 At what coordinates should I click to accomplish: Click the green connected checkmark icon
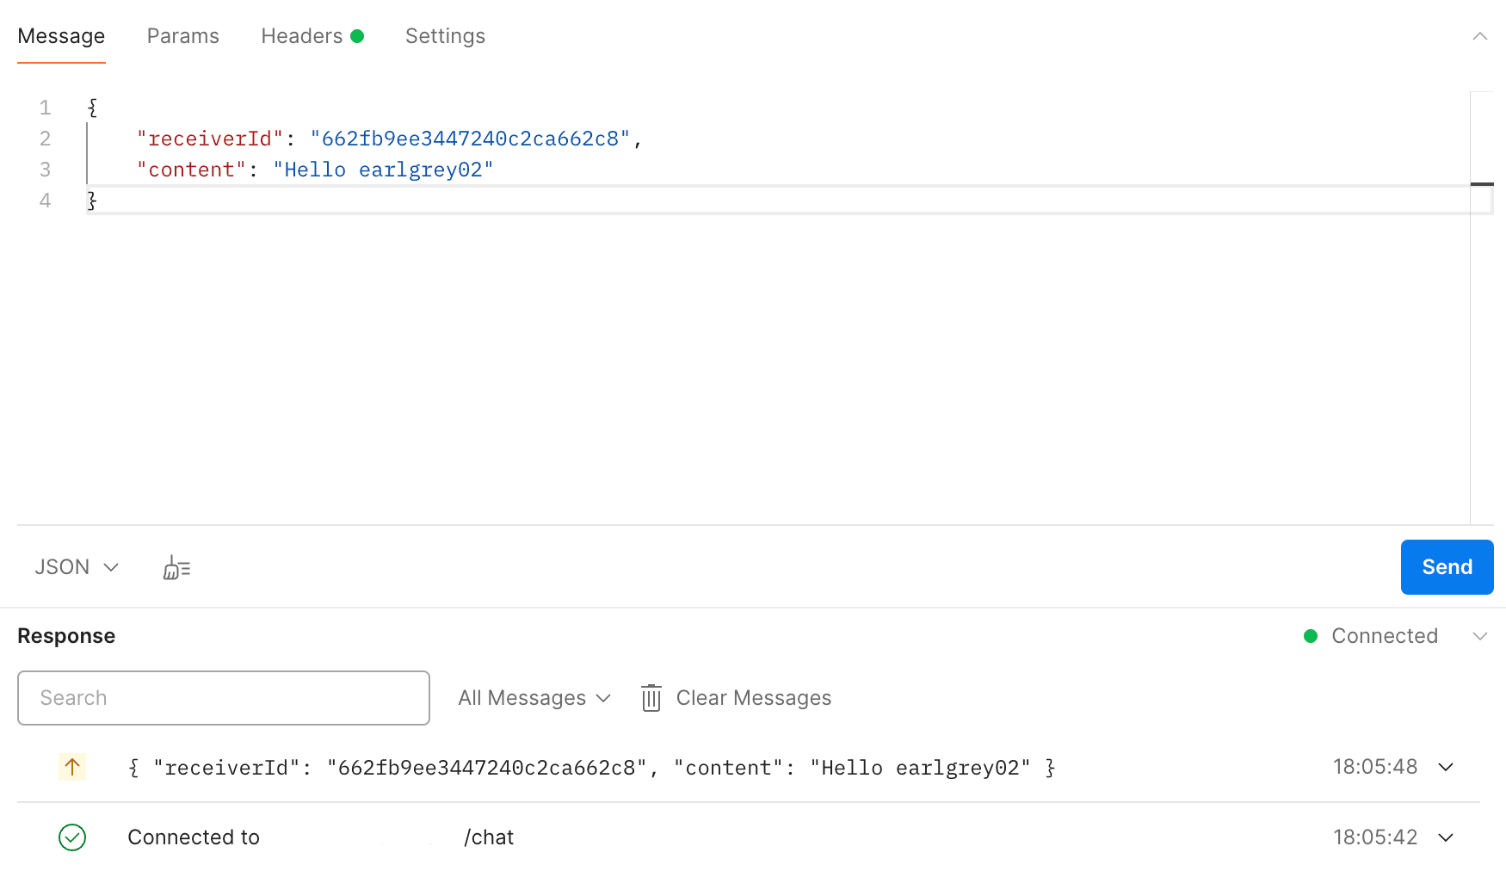(x=72, y=837)
